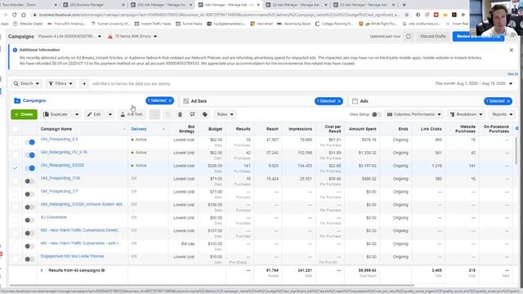
Task: Sort by the Amount Spent column header
Action: pos(362,129)
